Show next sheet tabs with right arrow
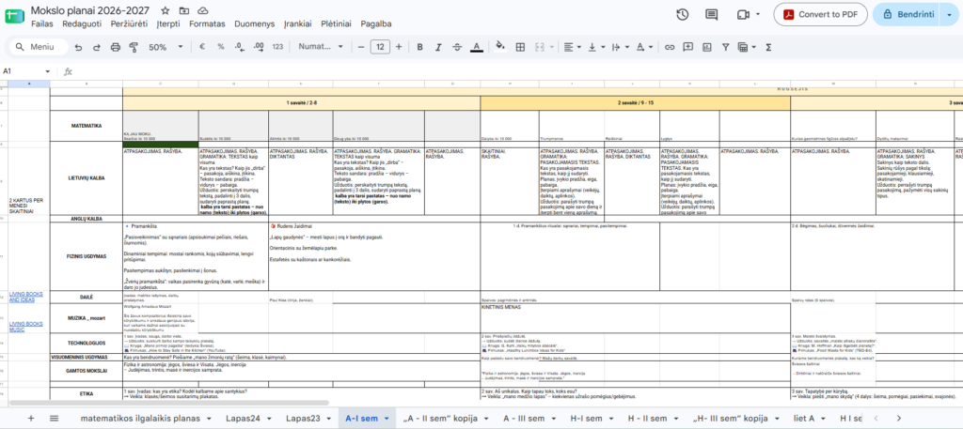 898,419
